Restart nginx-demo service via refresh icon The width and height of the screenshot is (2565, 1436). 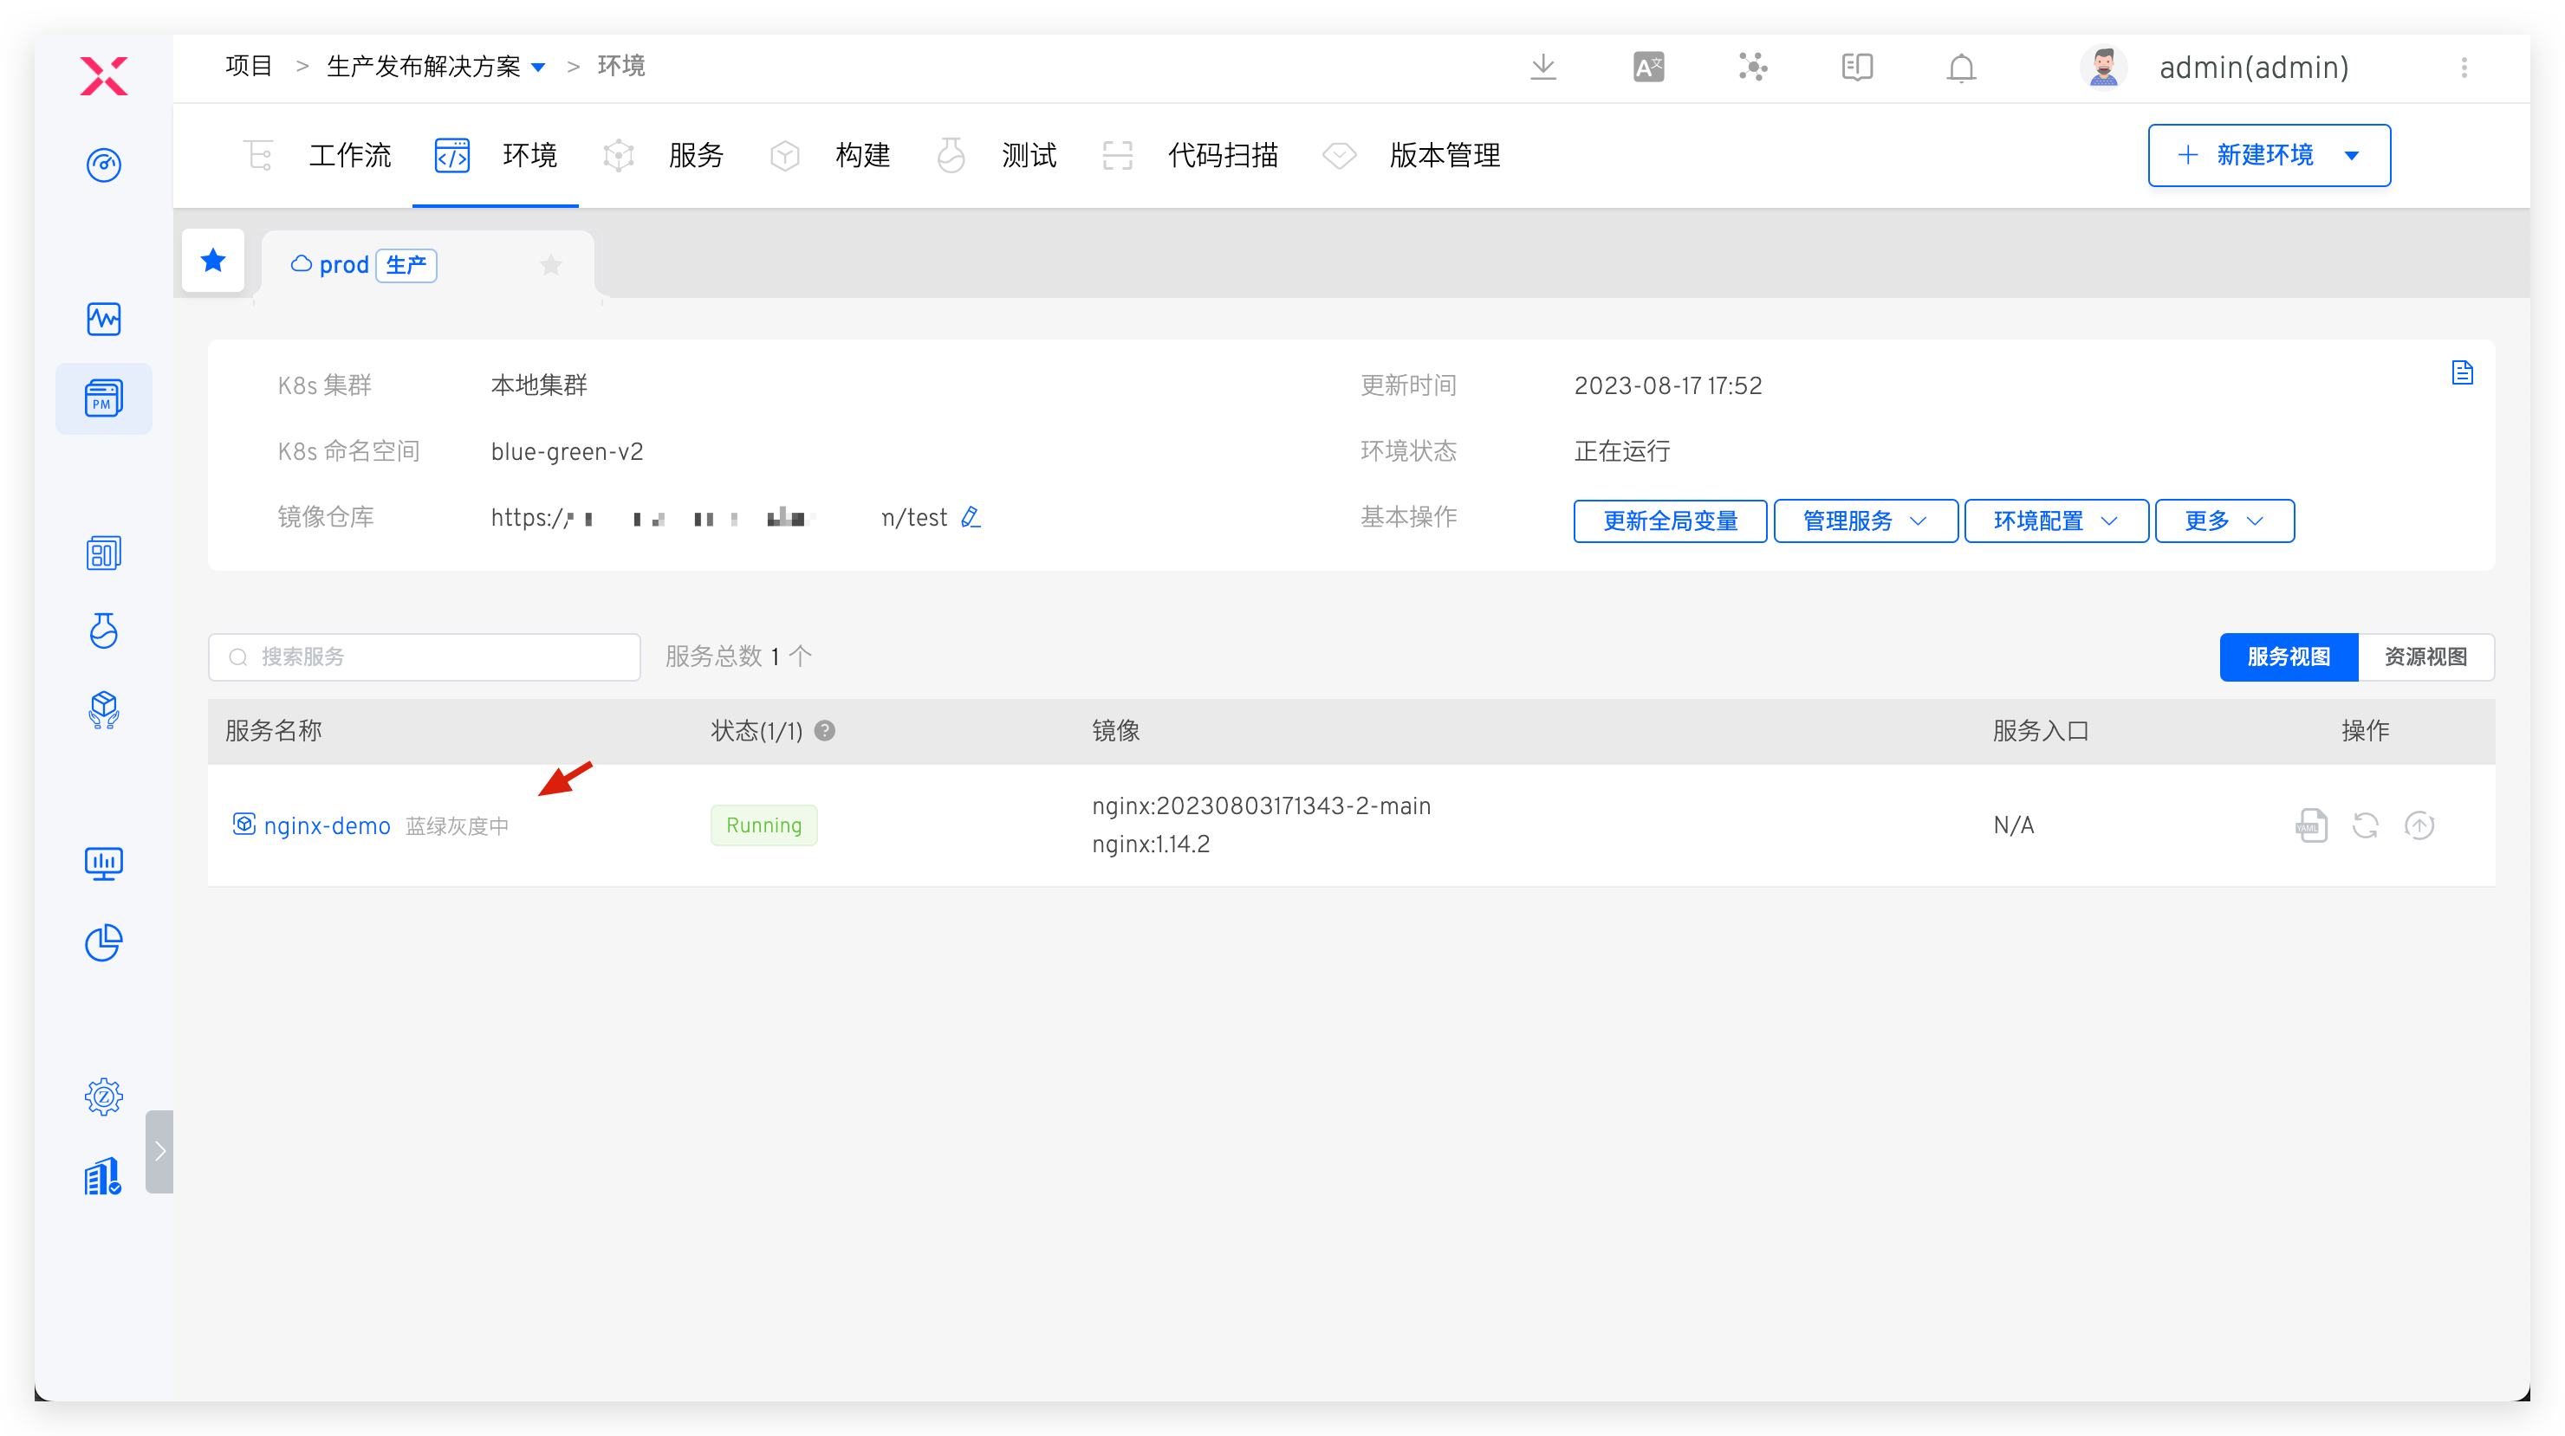[x=2365, y=825]
